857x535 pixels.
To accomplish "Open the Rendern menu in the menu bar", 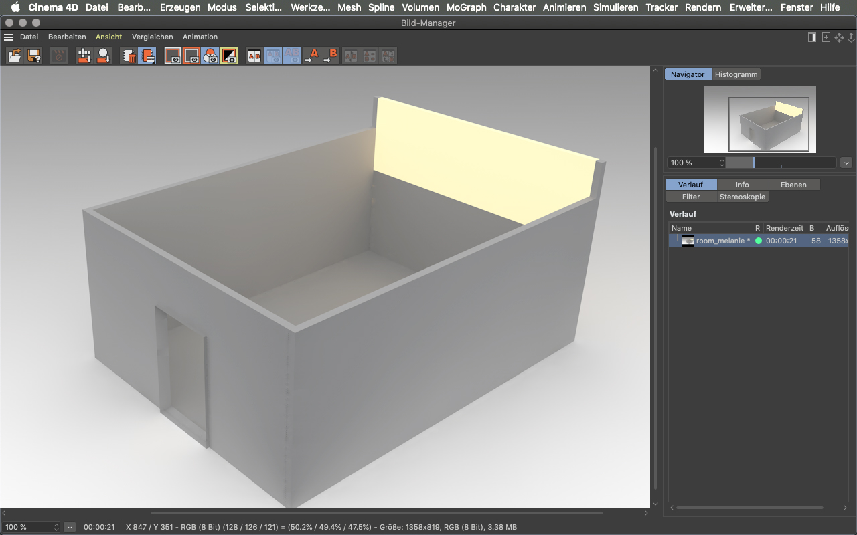I will tap(703, 7).
